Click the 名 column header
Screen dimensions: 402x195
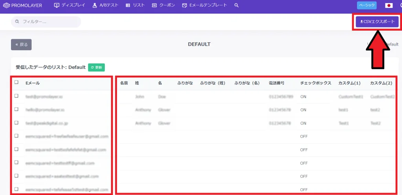click(160, 83)
